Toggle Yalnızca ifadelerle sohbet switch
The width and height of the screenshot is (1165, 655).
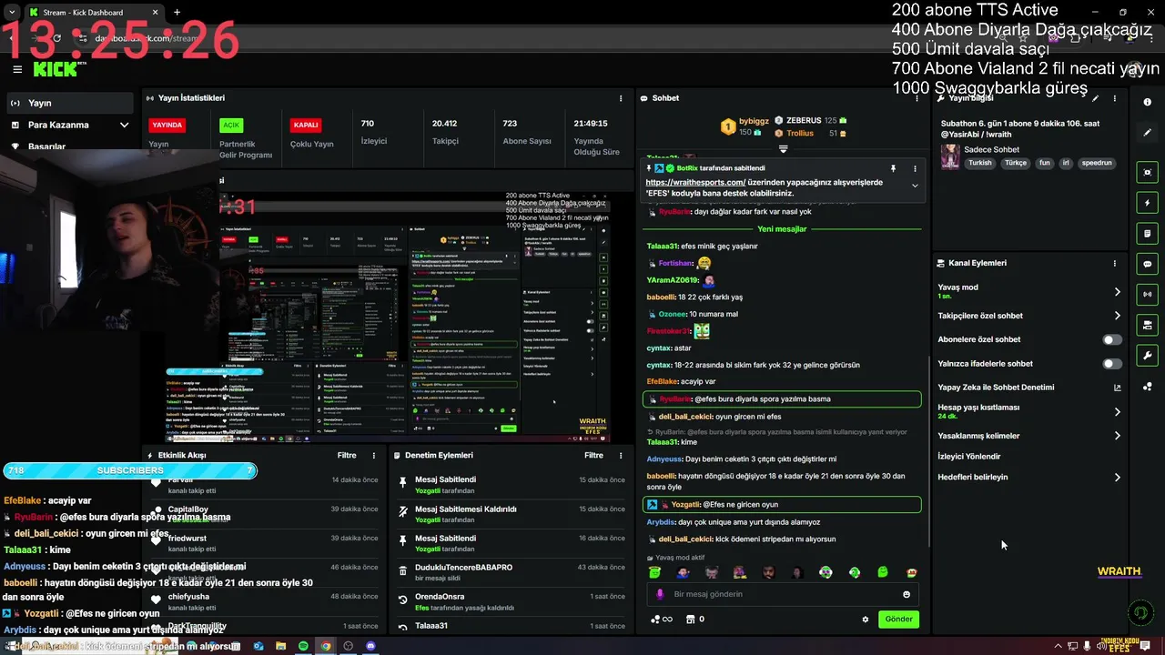pos(1112,364)
